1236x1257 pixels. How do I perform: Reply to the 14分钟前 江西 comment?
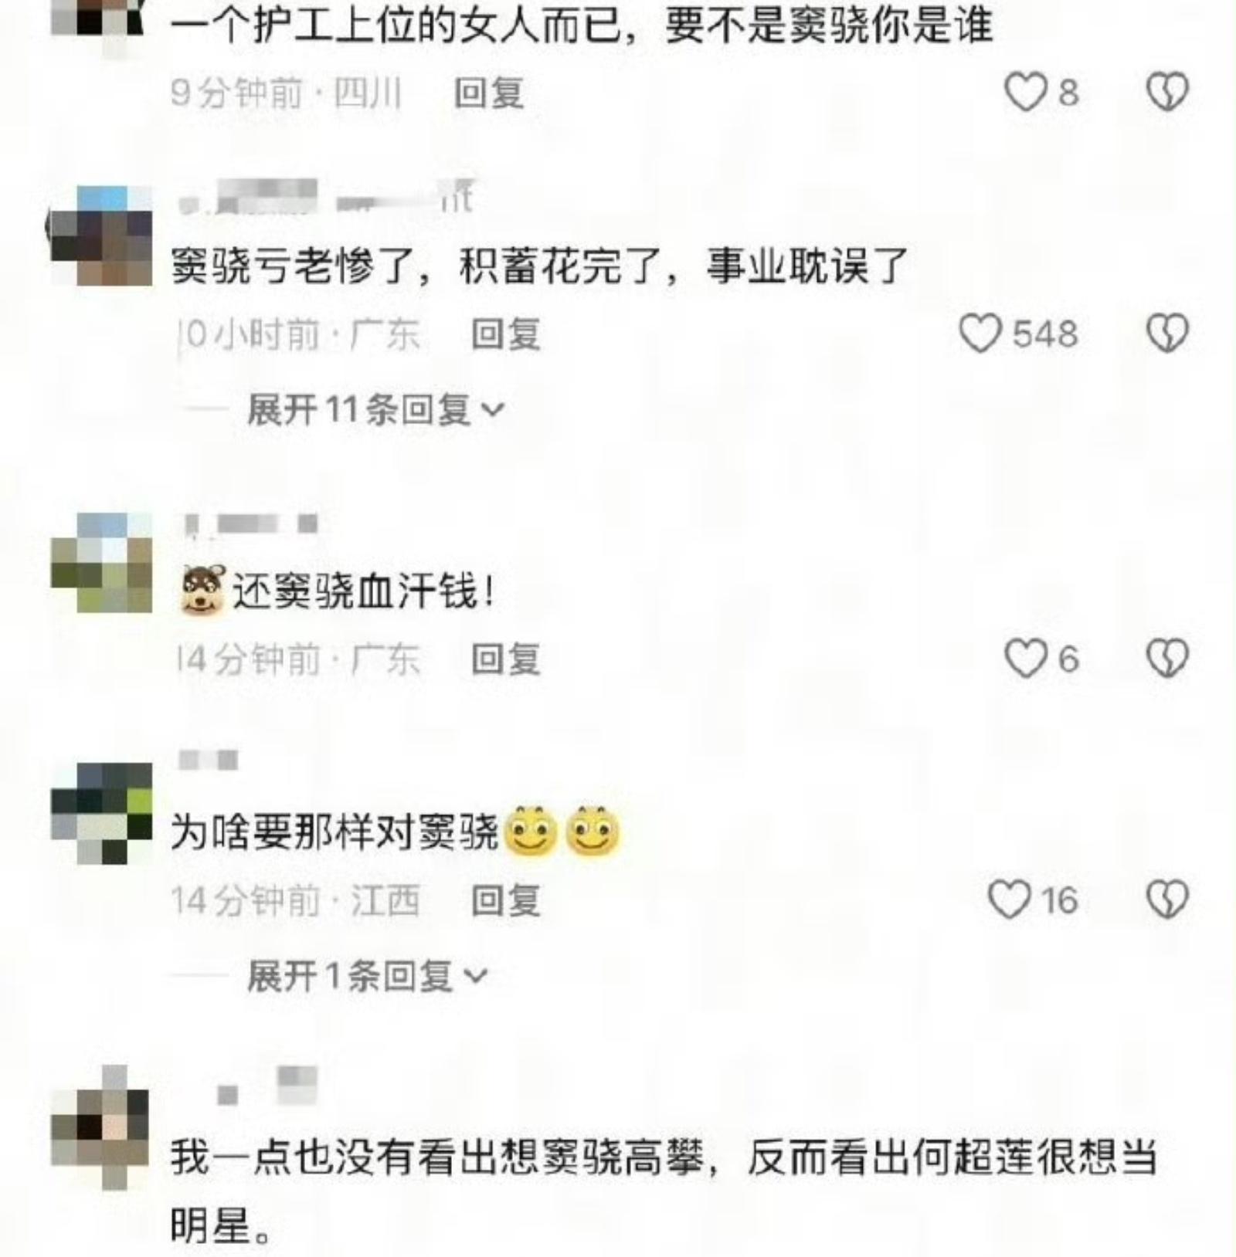pos(506,900)
